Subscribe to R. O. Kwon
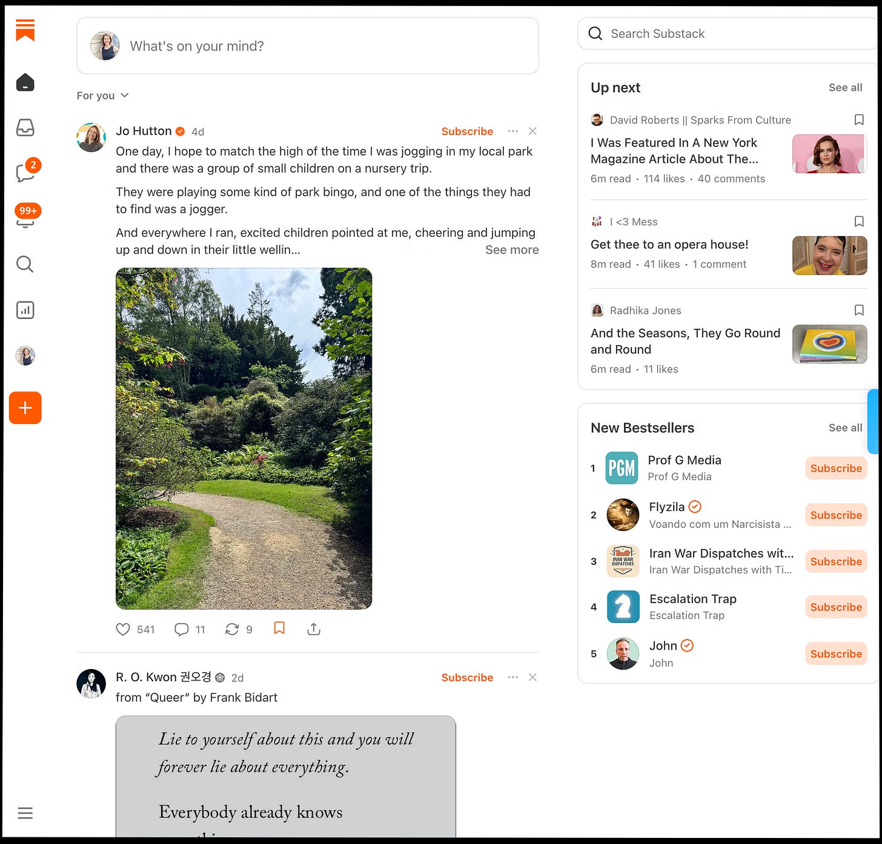Viewport: 882px width, 844px height. [467, 678]
